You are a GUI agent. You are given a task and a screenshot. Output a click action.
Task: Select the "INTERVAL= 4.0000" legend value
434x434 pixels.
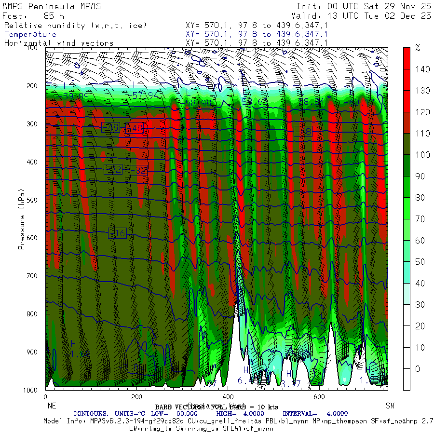[315, 414]
